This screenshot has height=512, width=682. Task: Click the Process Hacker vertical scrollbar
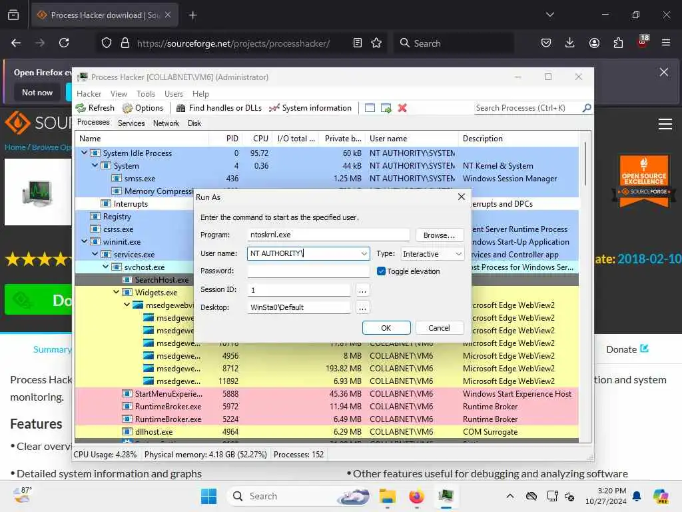(x=585, y=163)
